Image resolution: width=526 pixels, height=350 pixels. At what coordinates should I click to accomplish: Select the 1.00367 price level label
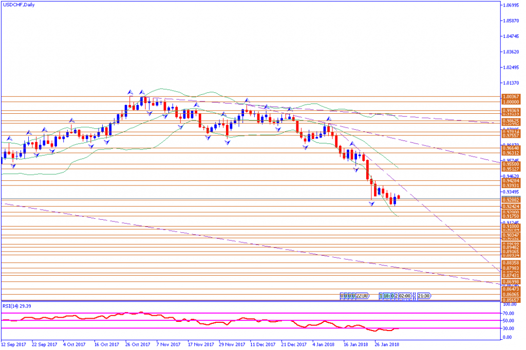[511, 97]
